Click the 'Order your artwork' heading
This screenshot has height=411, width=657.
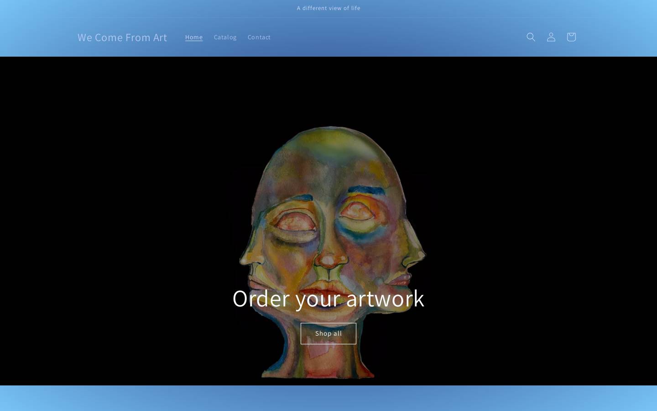[x=328, y=298]
